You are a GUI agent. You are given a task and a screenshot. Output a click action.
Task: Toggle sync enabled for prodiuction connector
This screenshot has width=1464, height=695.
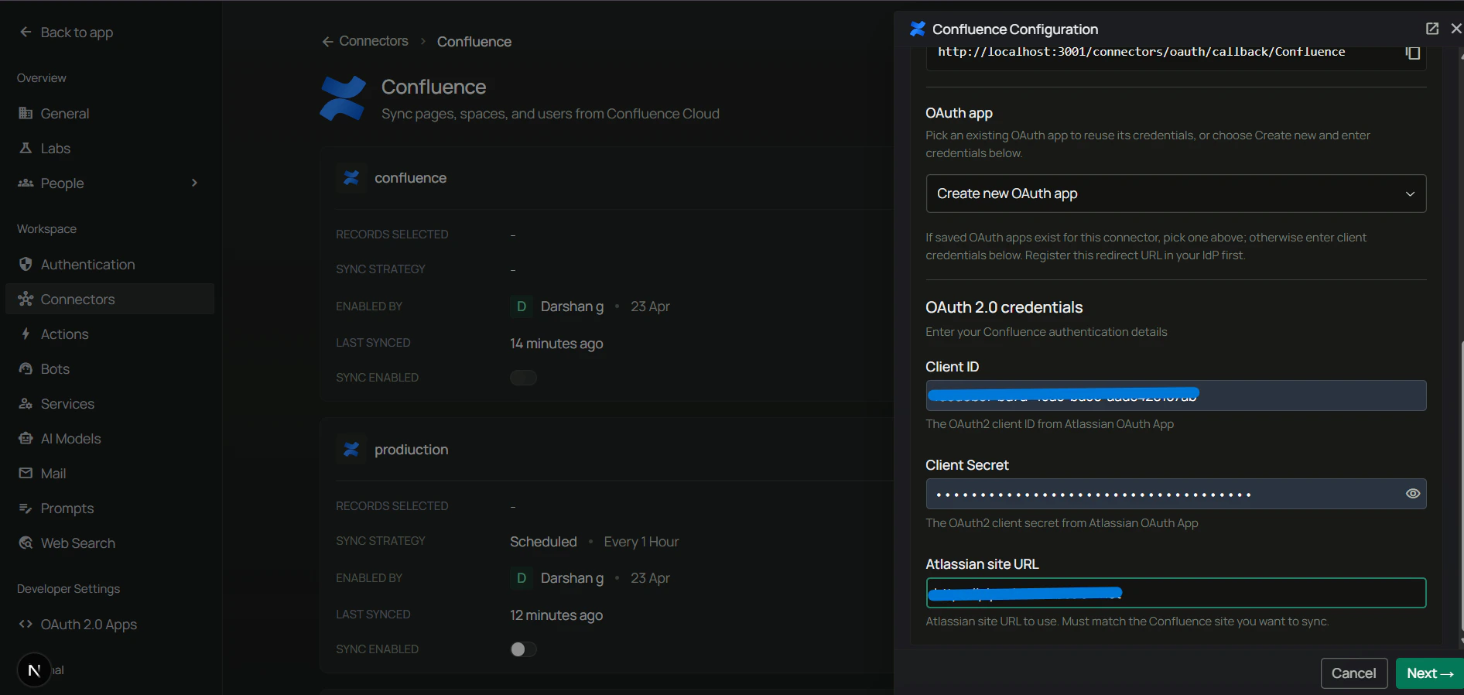pyautogui.click(x=523, y=649)
